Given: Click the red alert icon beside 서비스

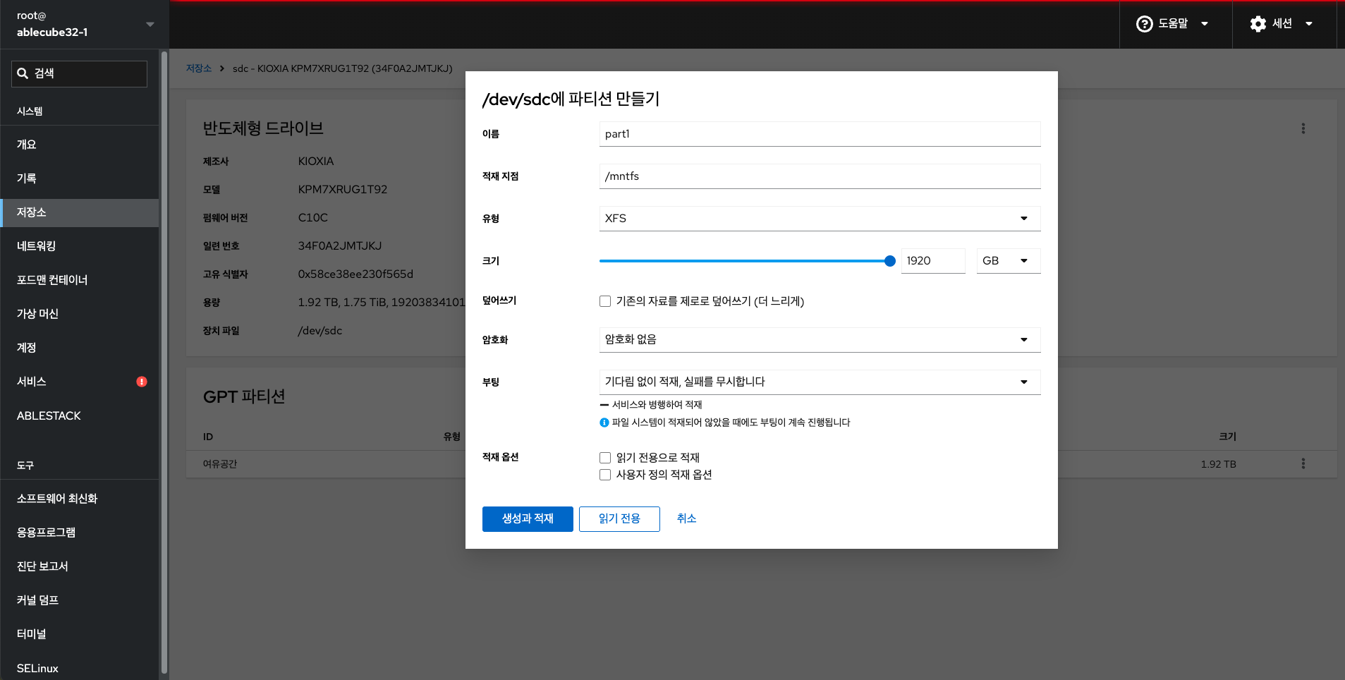Looking at the screenshot, I should (x=142, y=382).
